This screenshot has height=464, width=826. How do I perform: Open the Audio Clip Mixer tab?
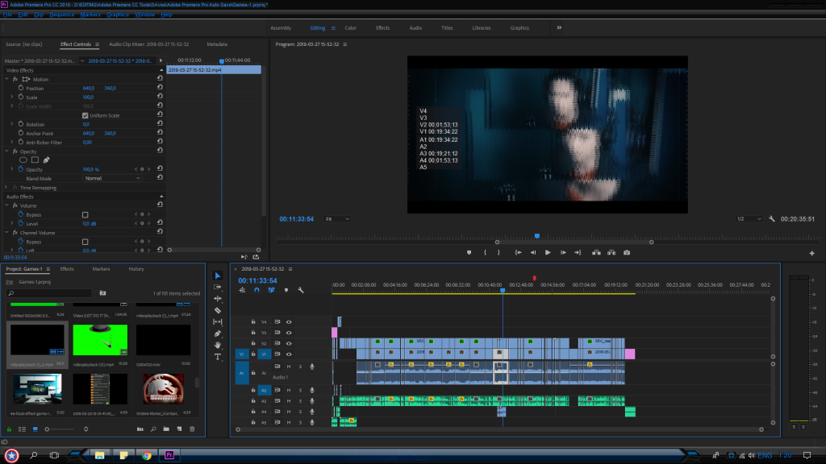(148, 44)
